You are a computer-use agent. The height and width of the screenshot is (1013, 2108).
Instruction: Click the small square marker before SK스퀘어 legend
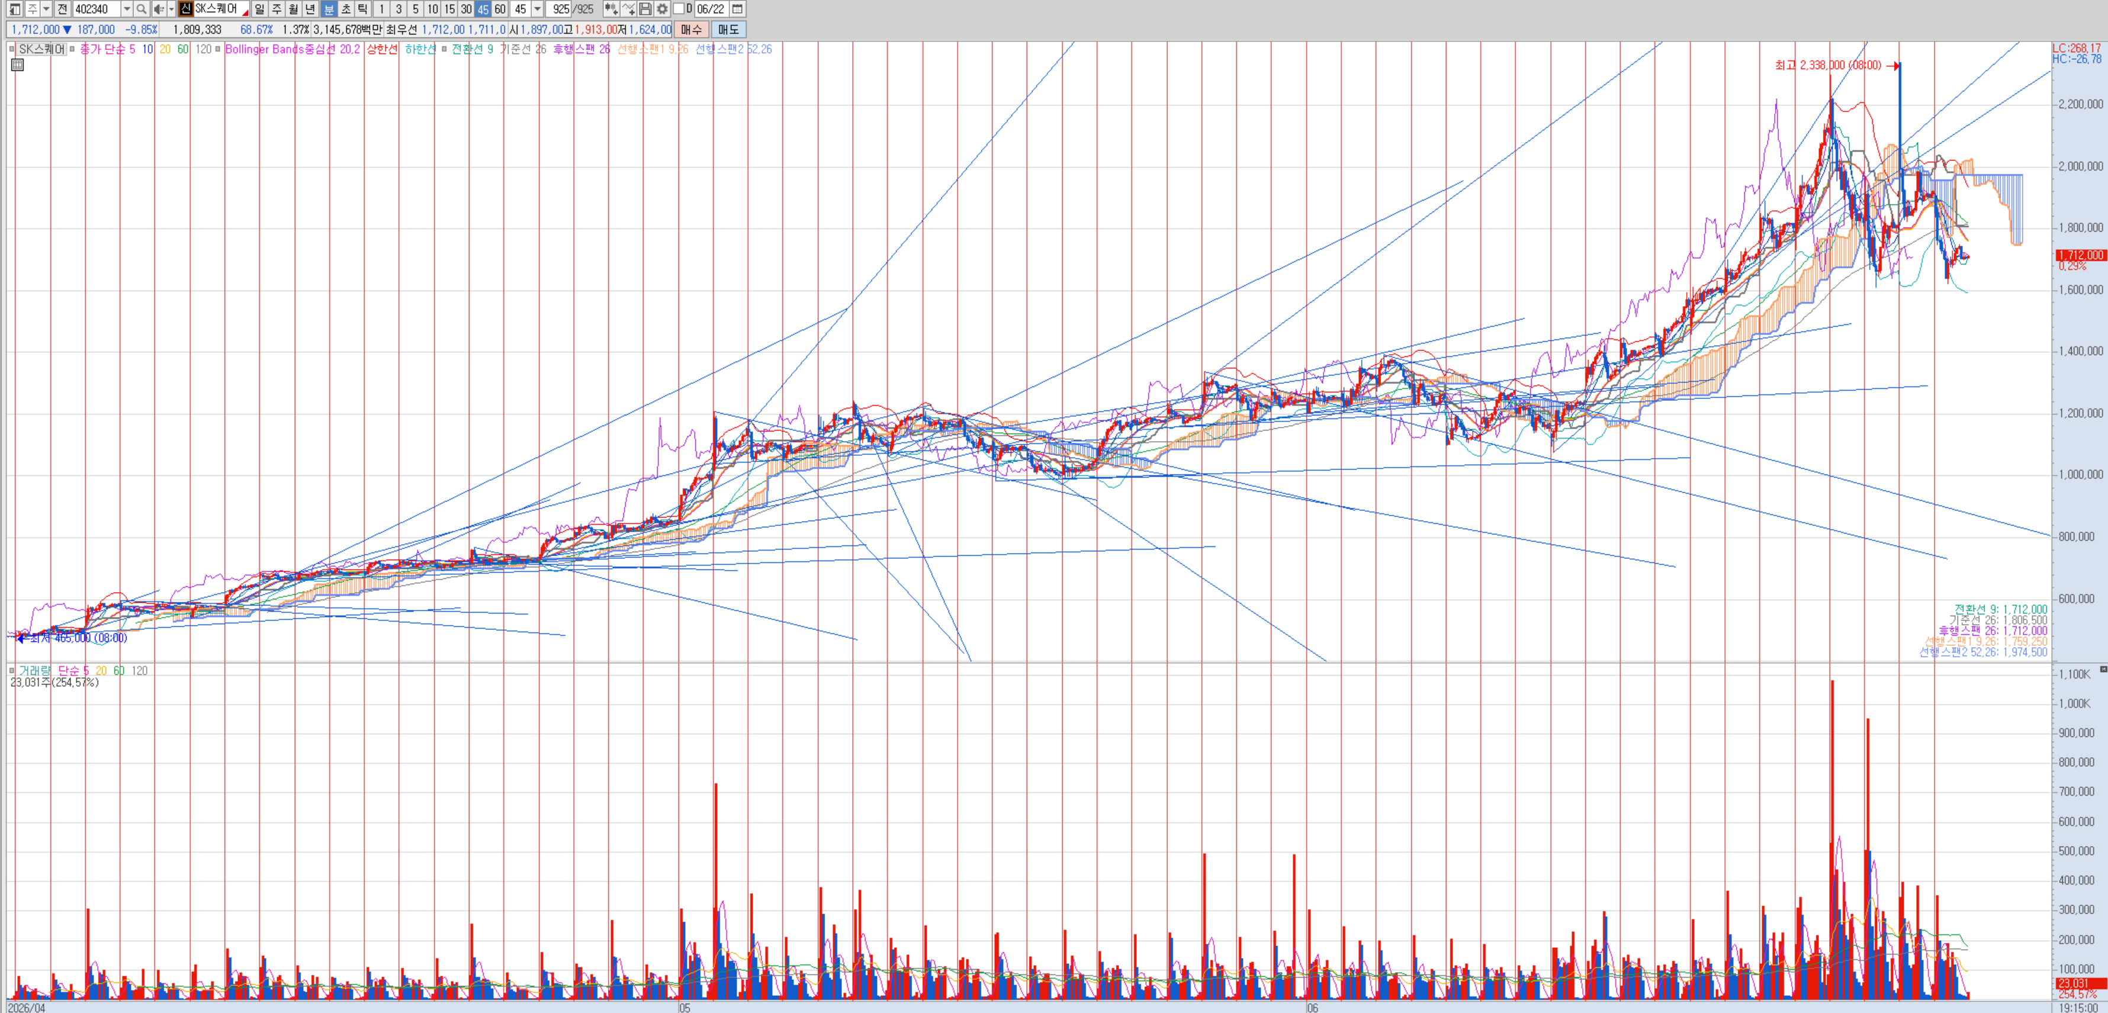(x=11, y=49)
